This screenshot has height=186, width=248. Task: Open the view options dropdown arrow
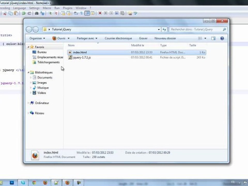click(205, 38)
